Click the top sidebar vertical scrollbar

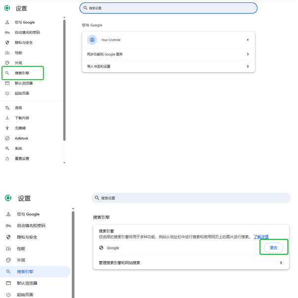click(x=64, y=79)
